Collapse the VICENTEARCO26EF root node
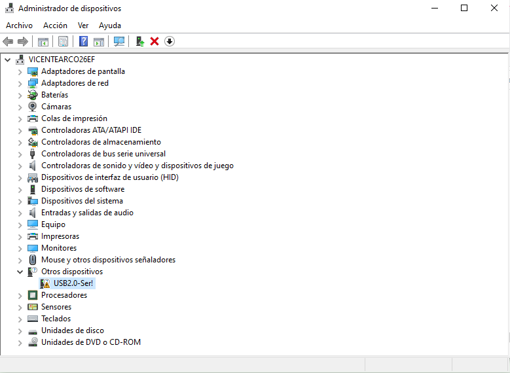Screen dimensions: 510x373 click(x=8, y=60)
